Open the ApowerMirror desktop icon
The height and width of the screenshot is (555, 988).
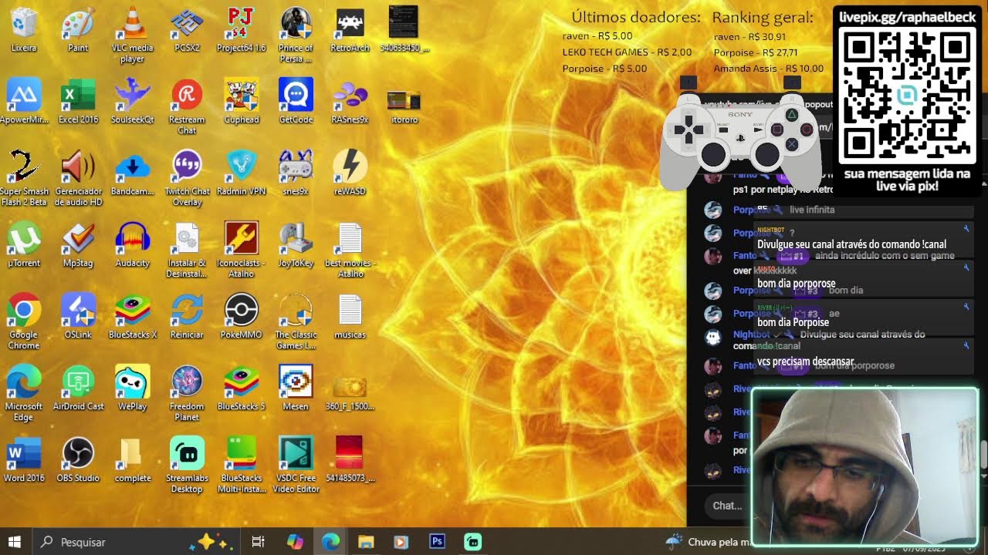pyautogui.click(x=24, y=102)
